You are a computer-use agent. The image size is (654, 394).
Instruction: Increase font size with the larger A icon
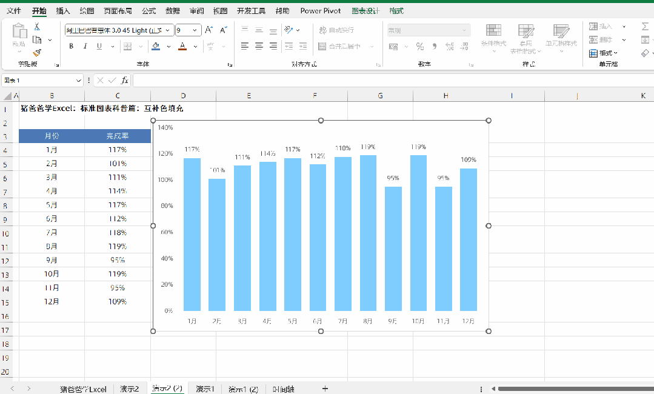click(x=209, y=30)
